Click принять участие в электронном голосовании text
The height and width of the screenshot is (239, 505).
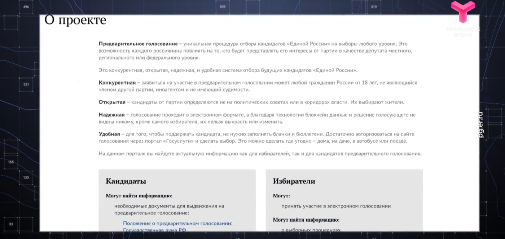(x=336, y=206)
